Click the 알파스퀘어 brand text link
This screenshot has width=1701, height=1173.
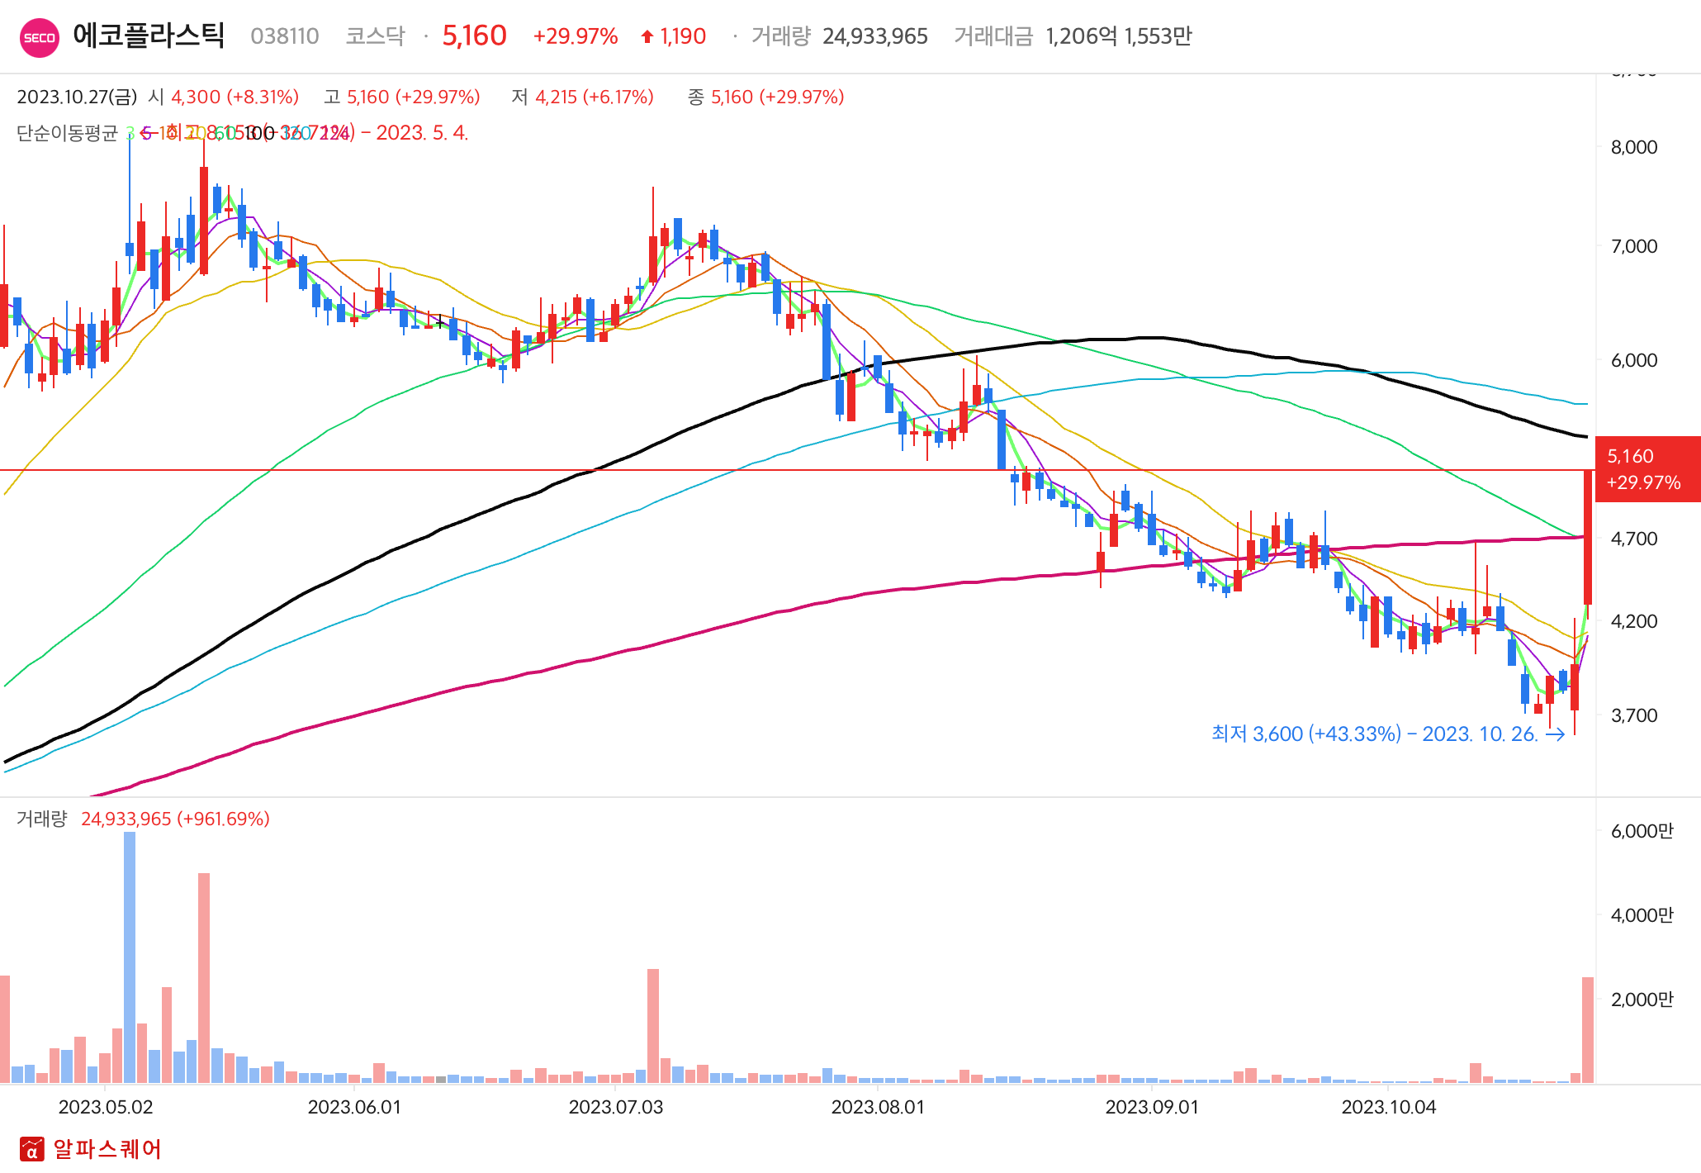(x=107, y=1148)
